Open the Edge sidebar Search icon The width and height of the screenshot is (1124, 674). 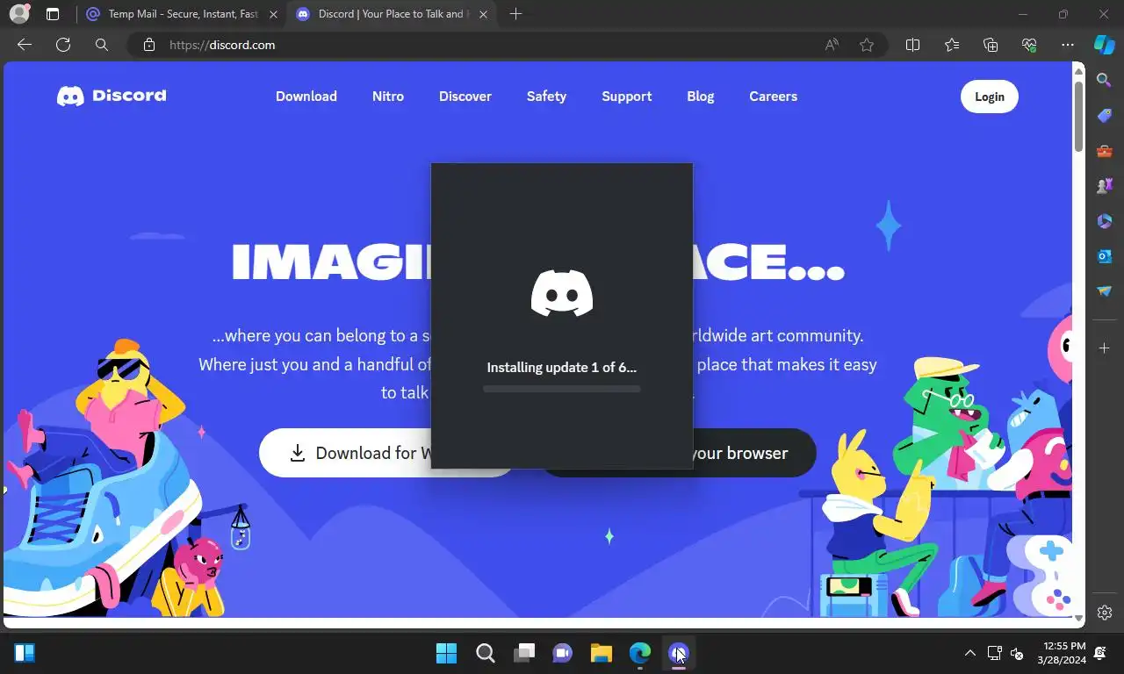1105,80
